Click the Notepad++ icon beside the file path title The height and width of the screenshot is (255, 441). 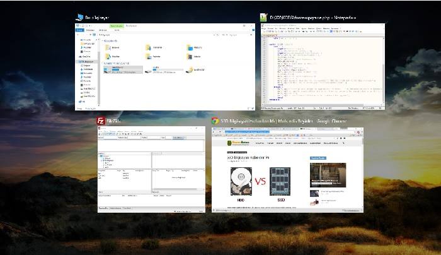(265, 17)
